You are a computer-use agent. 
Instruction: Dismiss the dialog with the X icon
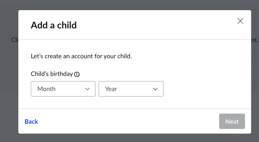click(x=240, y=21)
